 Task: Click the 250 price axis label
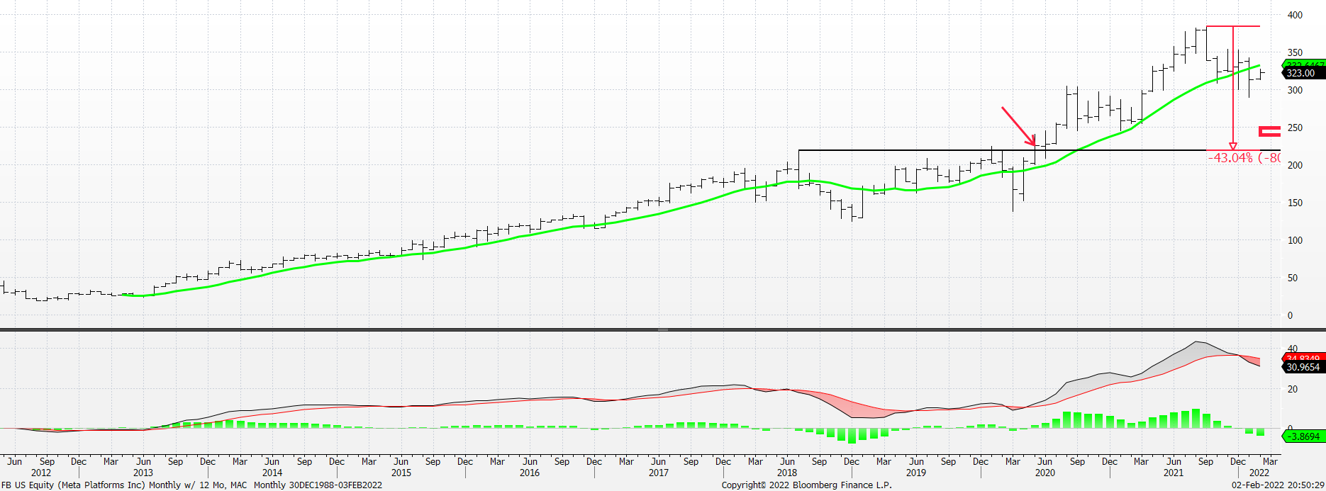(x=1296, y=128)
